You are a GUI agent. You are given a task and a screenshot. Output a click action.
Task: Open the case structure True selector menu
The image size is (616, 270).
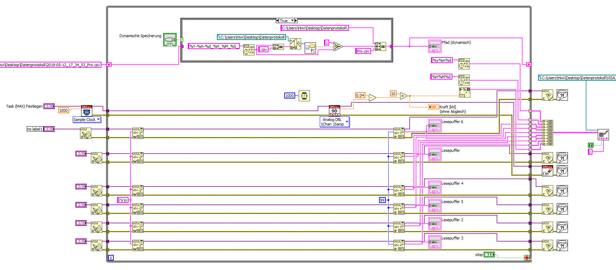286,21
